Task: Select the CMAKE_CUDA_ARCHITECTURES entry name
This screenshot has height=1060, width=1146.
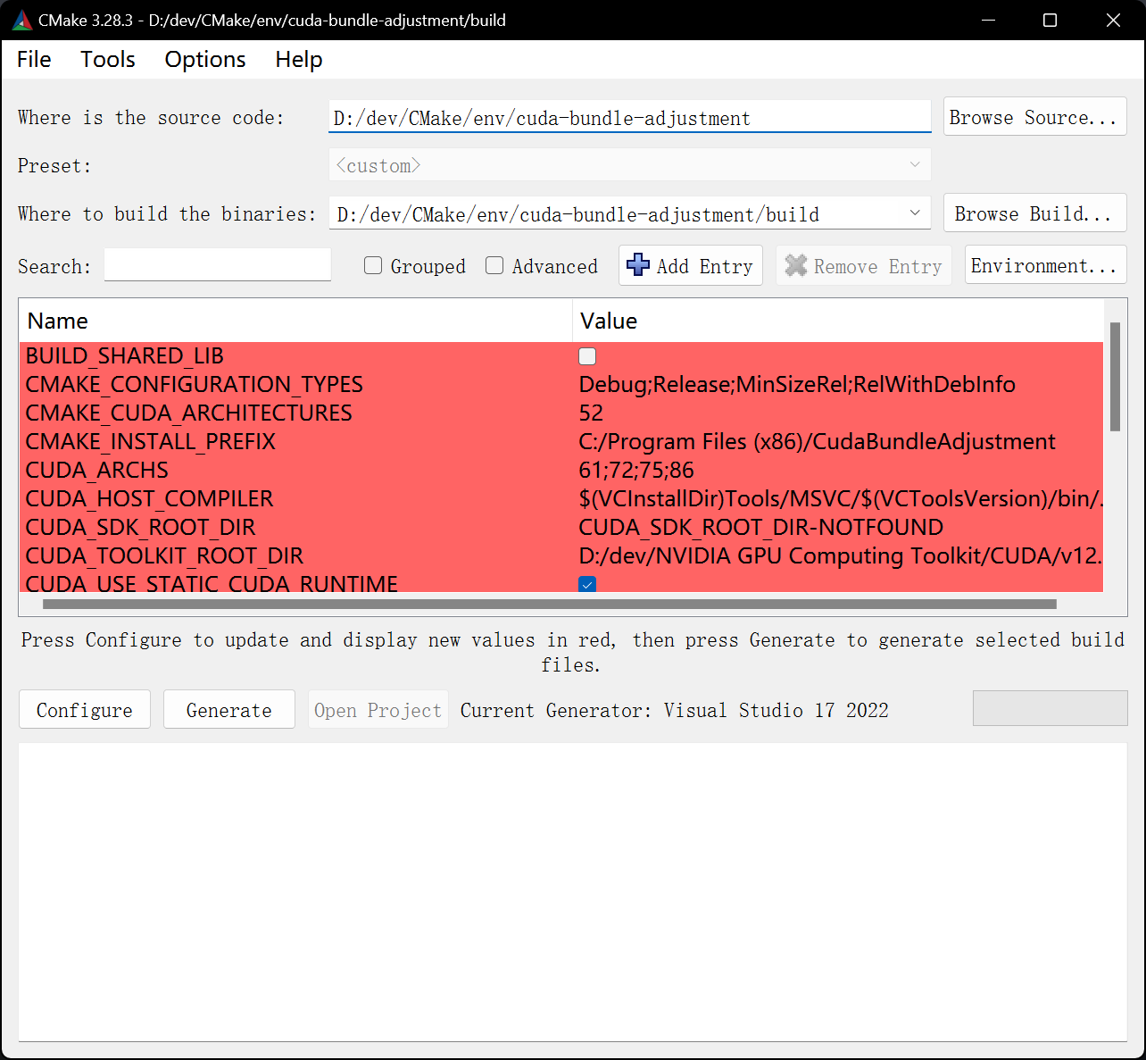Action: (189, 413)
